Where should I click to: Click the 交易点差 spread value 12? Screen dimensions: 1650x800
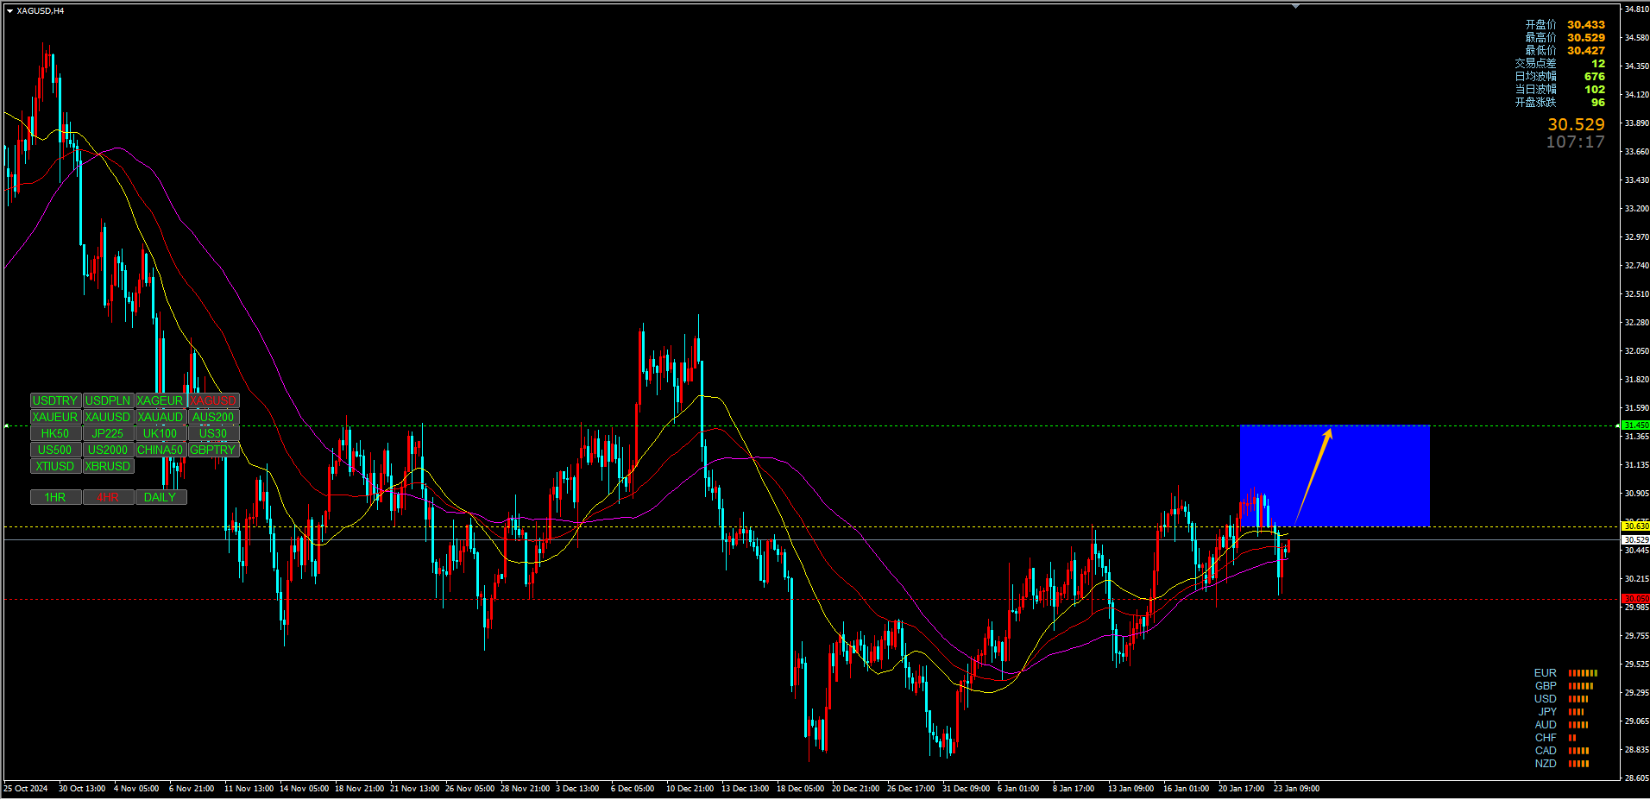1598,64
